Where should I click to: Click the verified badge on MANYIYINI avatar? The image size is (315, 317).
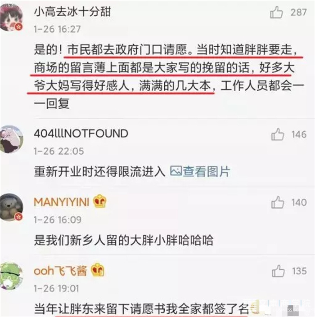(19, 217)
